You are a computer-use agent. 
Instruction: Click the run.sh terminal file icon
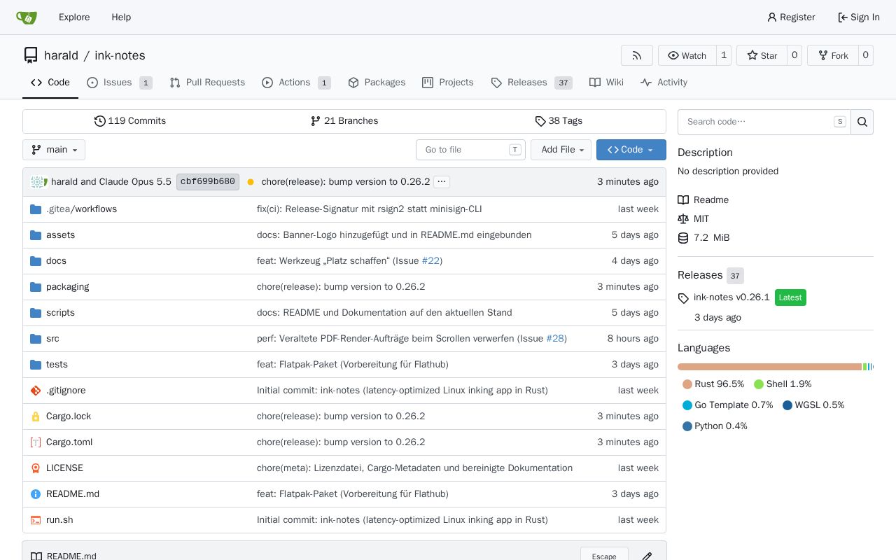36,520
